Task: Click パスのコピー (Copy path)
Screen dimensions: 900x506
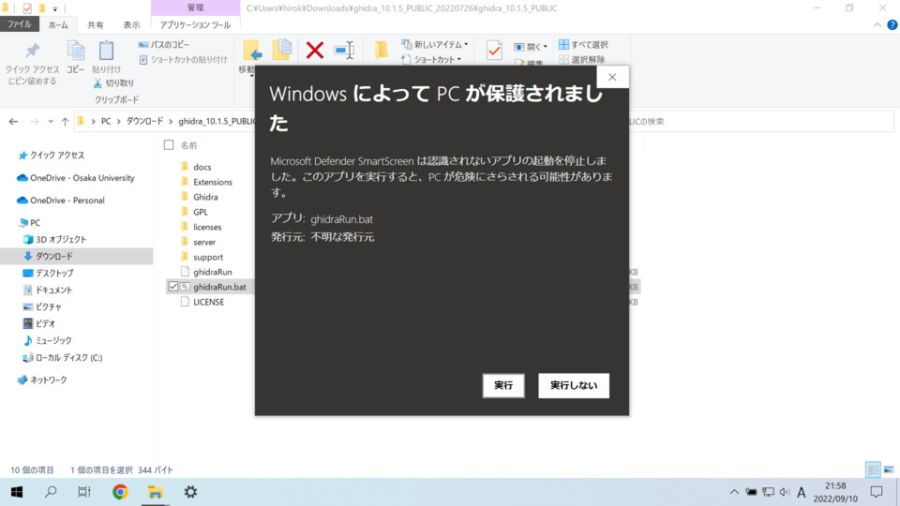Action: coord(164,45)
